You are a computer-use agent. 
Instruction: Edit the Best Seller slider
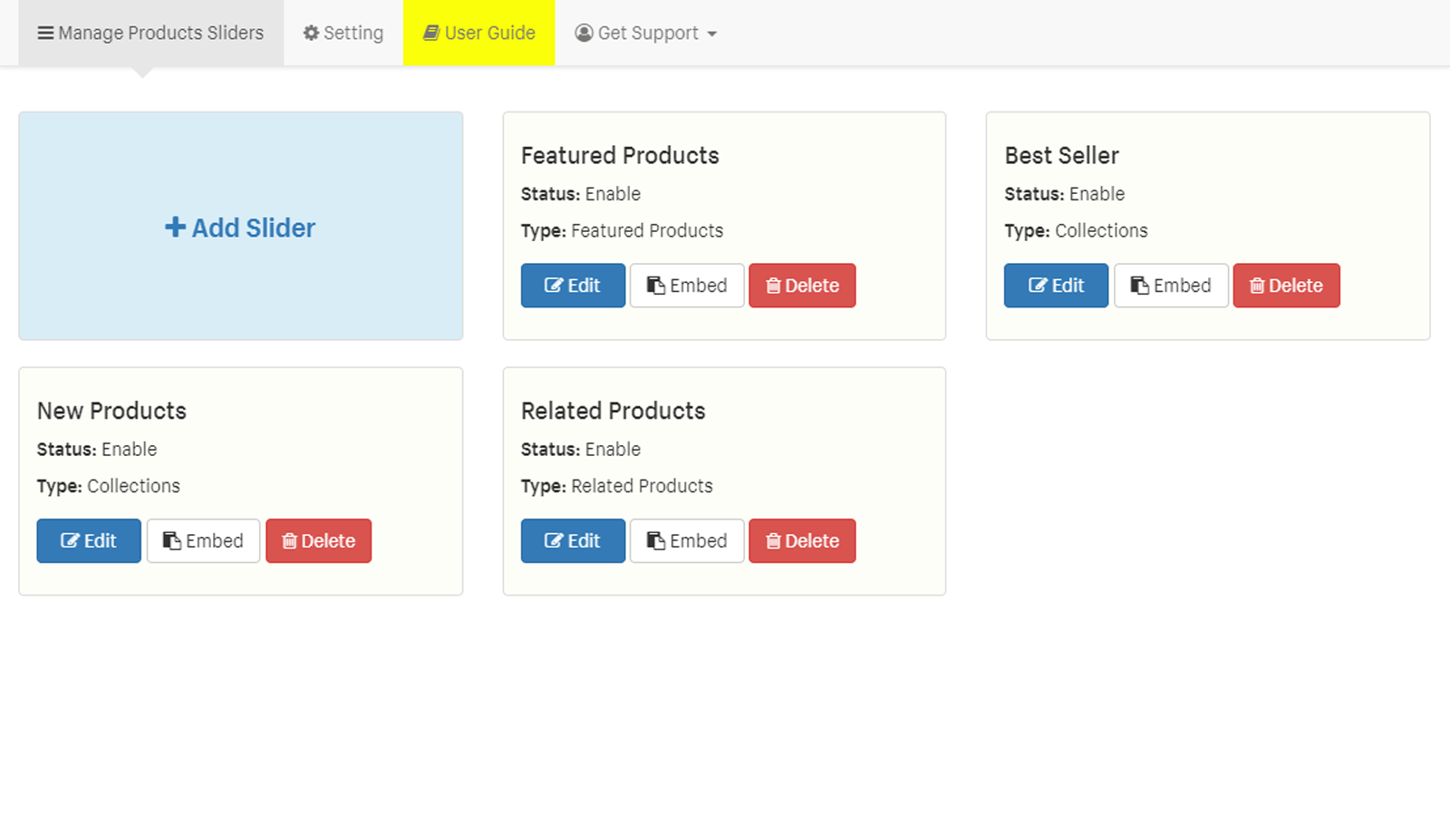[1056, 286]
